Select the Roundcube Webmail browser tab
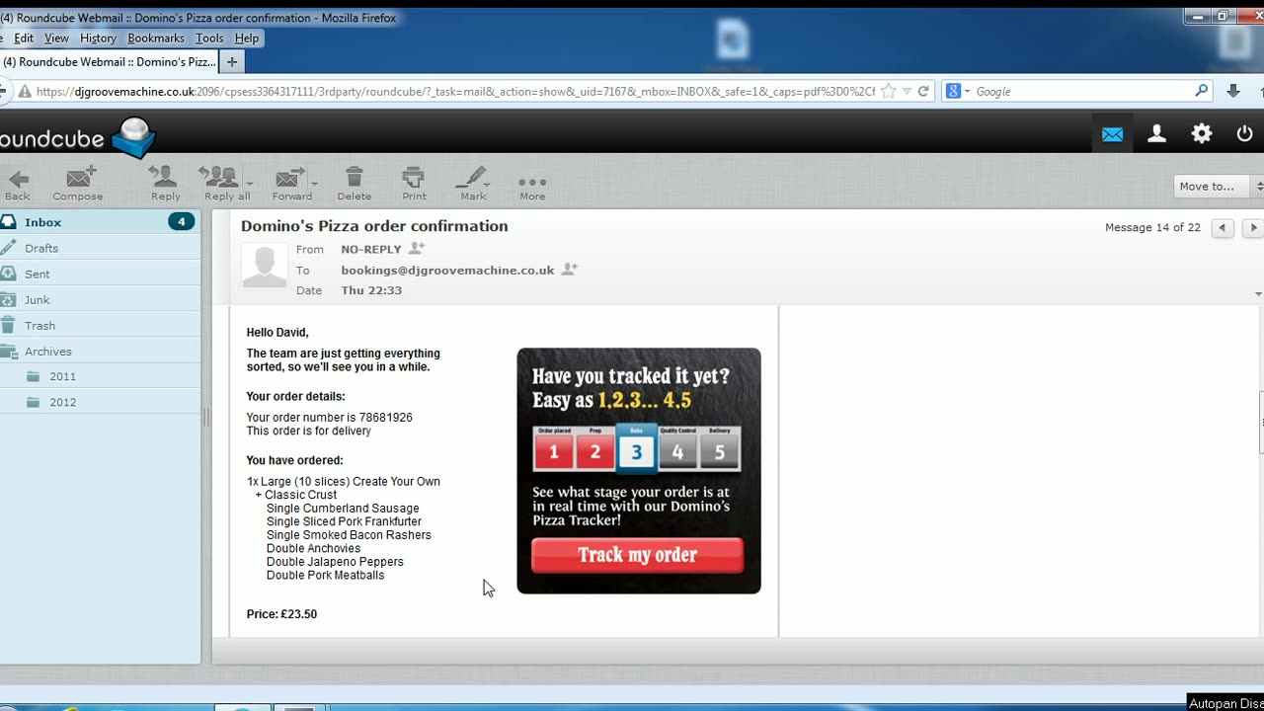This screenshot has height=711, width=1264. point(109,61)
